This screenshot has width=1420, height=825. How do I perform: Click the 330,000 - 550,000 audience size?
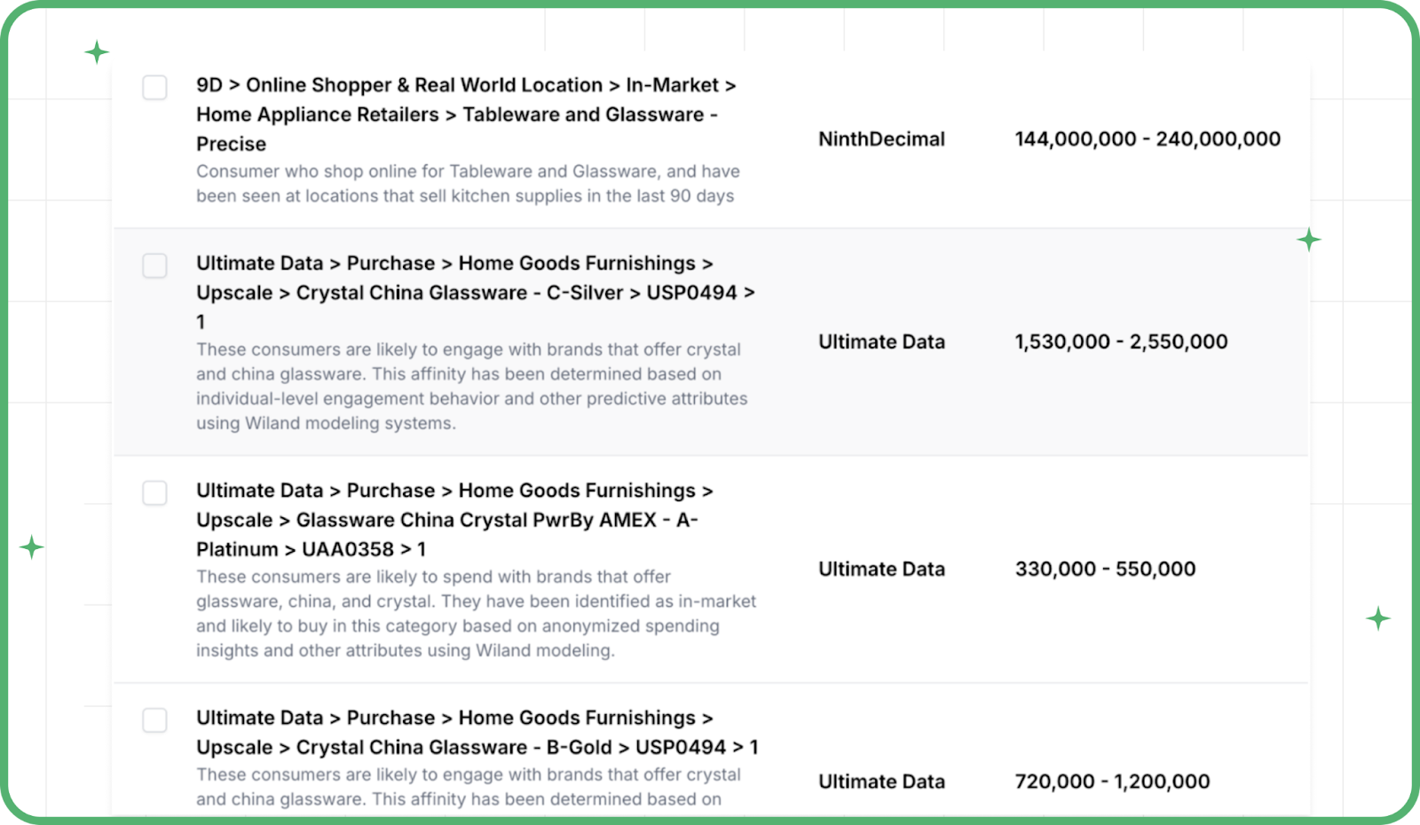click(1105, 569)
